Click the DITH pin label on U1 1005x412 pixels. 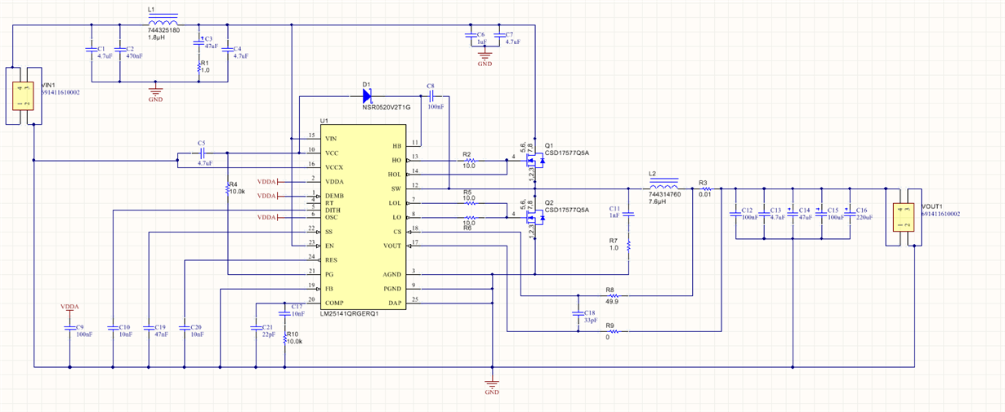tap(332, 210)
